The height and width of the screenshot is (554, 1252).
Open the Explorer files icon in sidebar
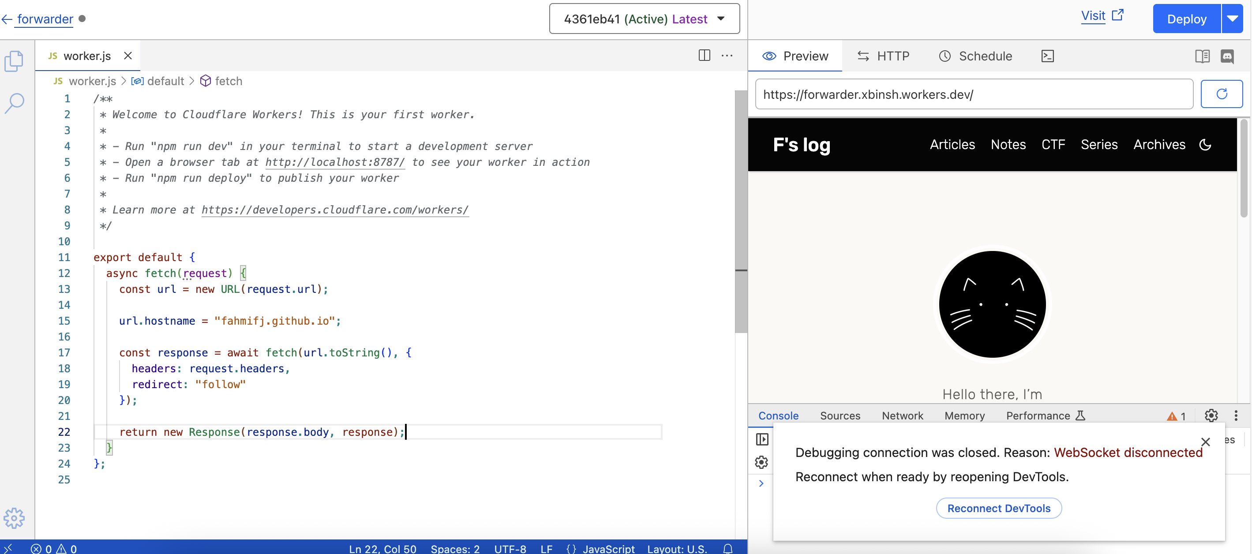pyautogui.click(x=14, y=61)
